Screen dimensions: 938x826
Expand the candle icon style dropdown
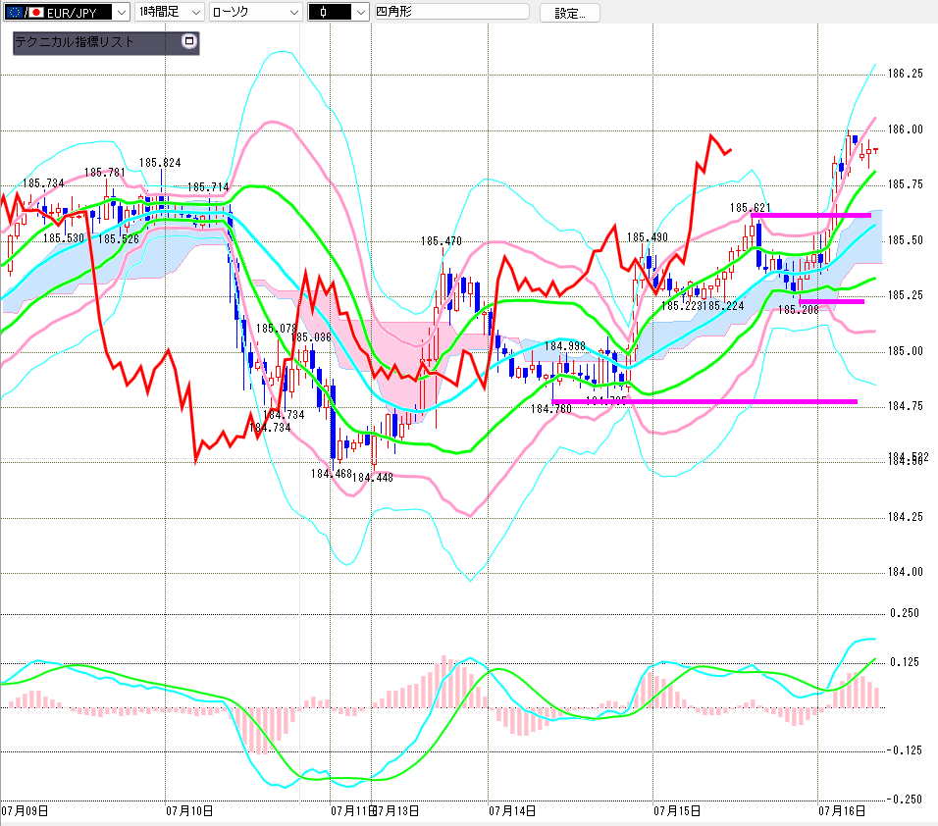click(x=338, y=12)
